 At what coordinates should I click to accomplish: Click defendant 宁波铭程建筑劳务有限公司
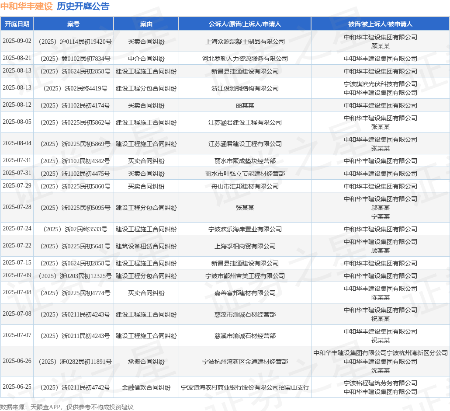pyautogui.click(x=380, y=383)
